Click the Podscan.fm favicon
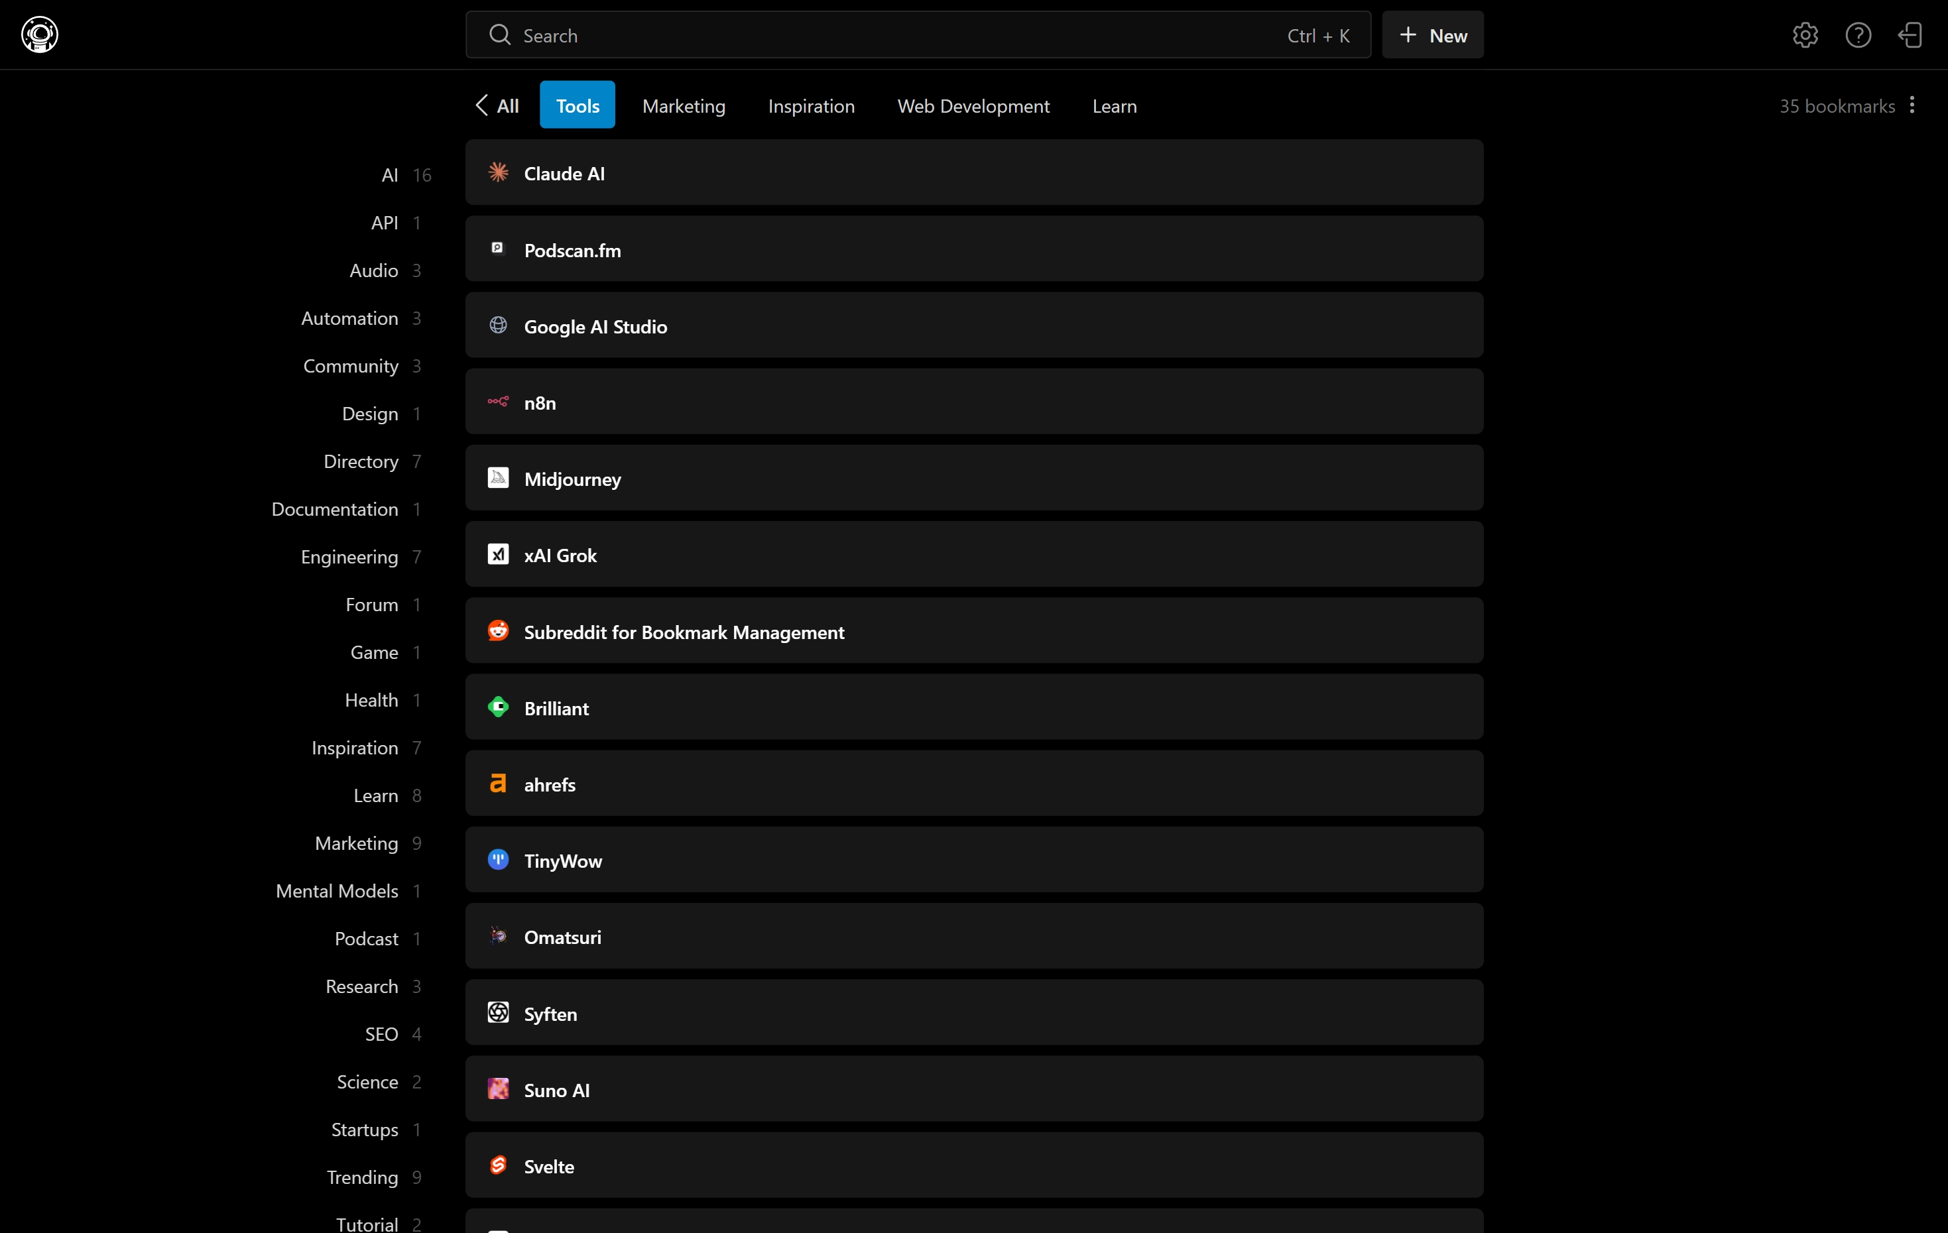1948x1233 pixels. coord(499,249)
